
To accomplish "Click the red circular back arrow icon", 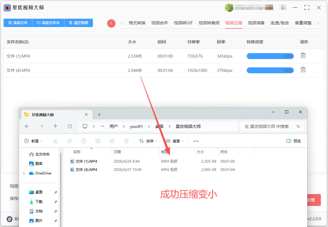I will [111, 23].
